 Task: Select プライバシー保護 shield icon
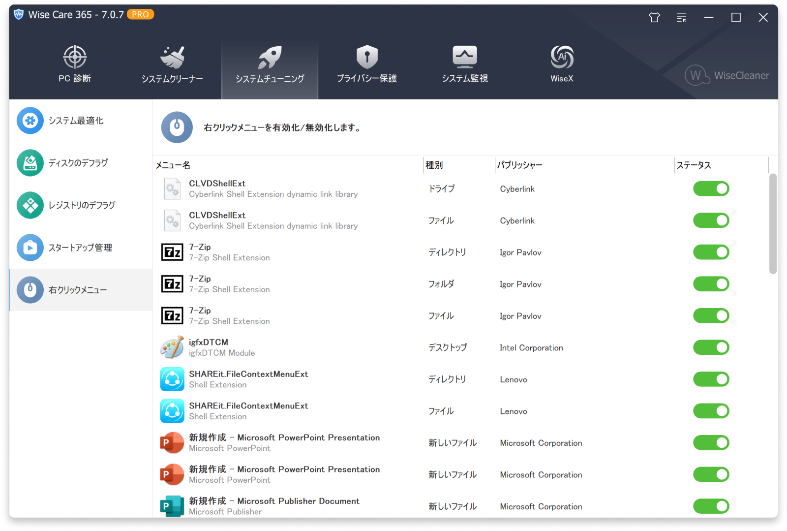[x=367, y=57]
